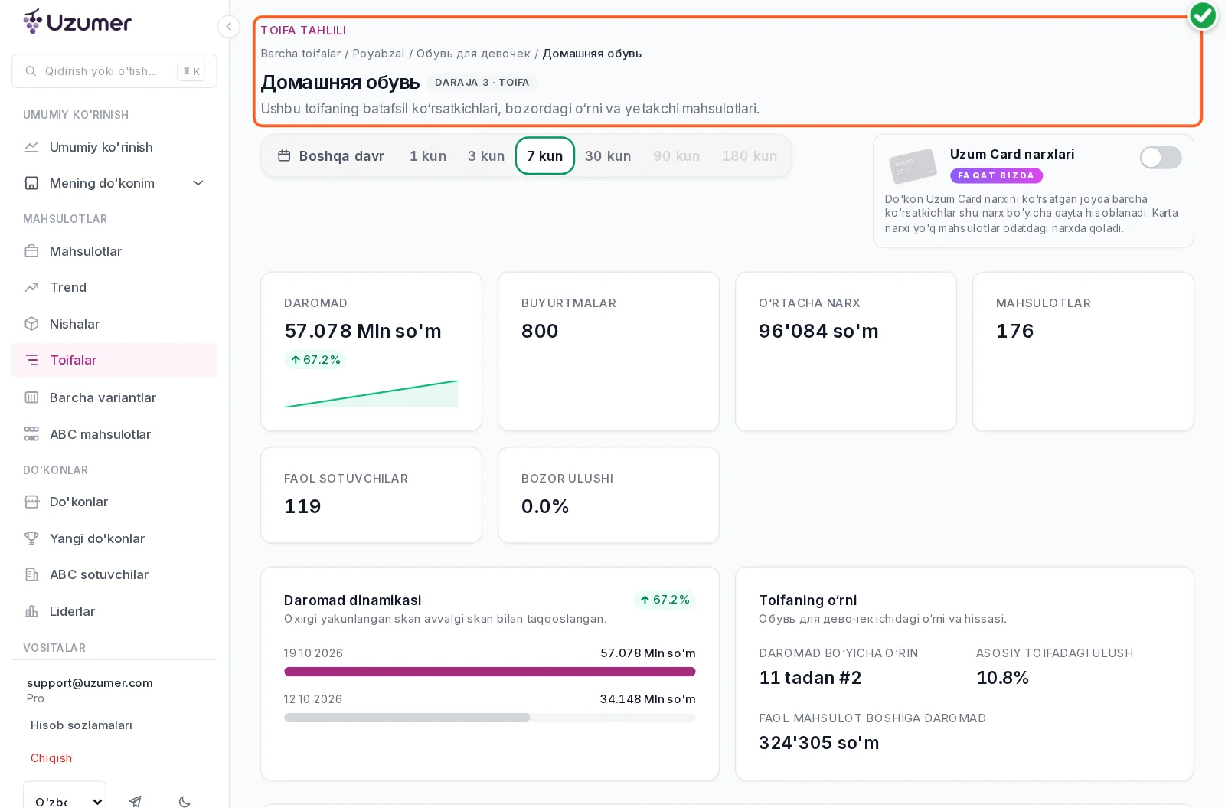Focus the Qidirish search field
Screen dimensions: 1225x808
114,71
